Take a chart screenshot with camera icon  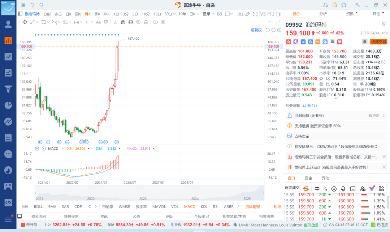240,14
